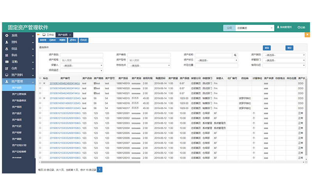Open the 资产状态 dropdown
The image size is (312, 191).
(216, 60)
